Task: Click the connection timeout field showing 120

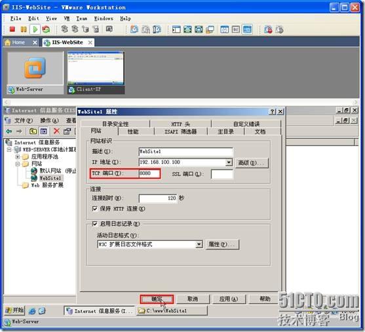Action: click(x=158, y=198)
